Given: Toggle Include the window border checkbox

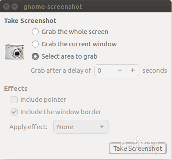Looking at the screenshot, I should 14,112.
